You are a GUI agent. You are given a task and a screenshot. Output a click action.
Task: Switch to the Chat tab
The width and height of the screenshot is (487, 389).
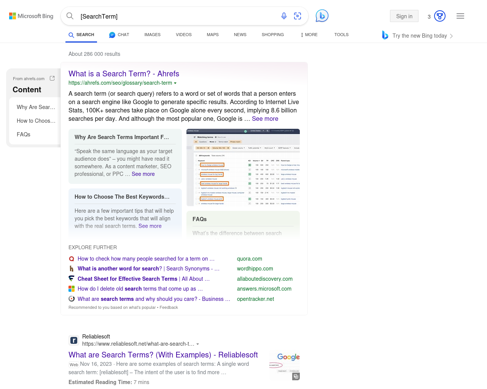pos(119,35)
